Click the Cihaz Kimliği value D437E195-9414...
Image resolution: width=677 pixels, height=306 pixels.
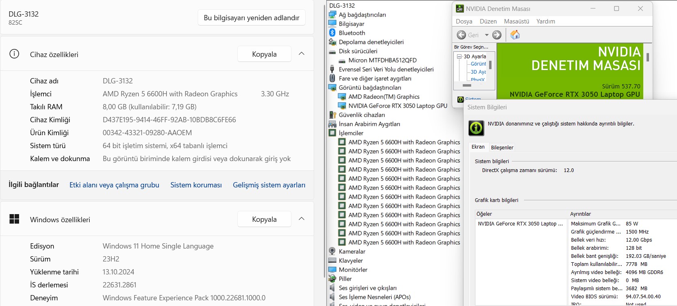coord(169,120)
